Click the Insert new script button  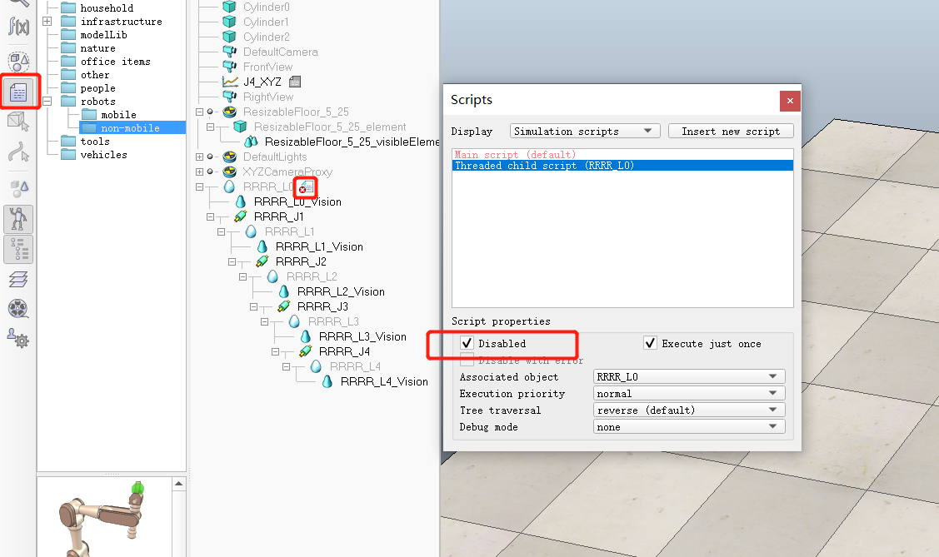731,131
